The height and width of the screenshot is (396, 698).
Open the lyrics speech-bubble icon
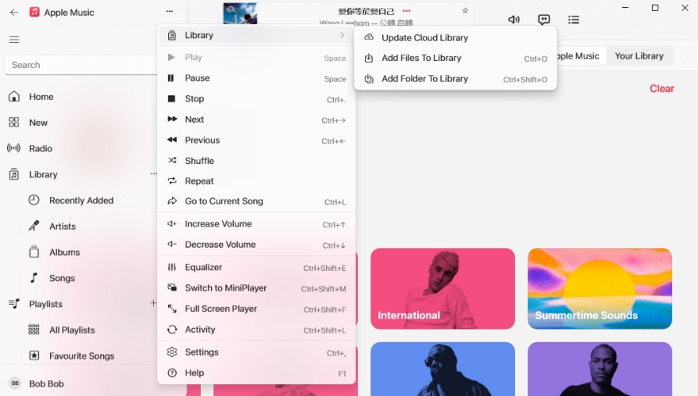pos(543,20)
